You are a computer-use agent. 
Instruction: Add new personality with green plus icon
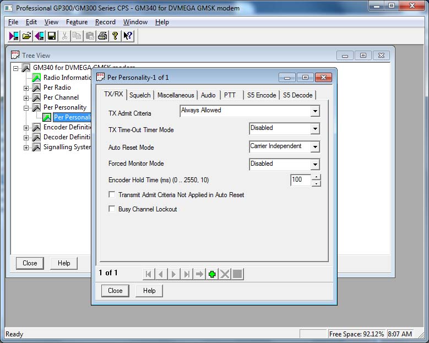(x=212, y=274)
